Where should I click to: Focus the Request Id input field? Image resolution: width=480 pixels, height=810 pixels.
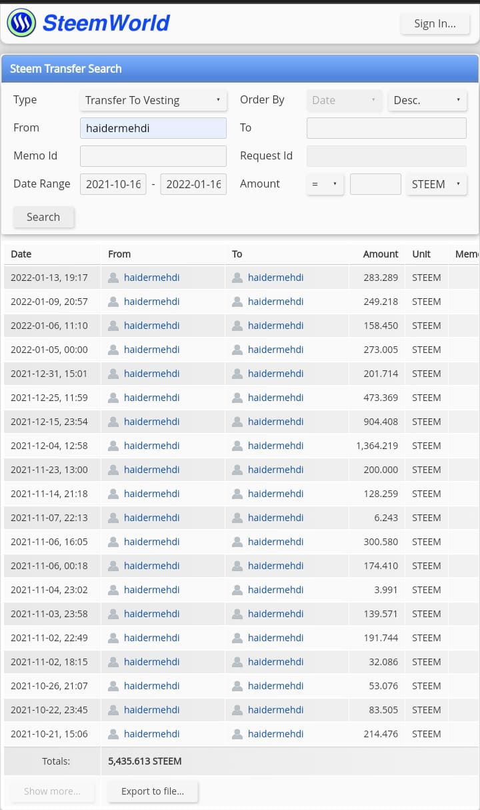(386, 156)
